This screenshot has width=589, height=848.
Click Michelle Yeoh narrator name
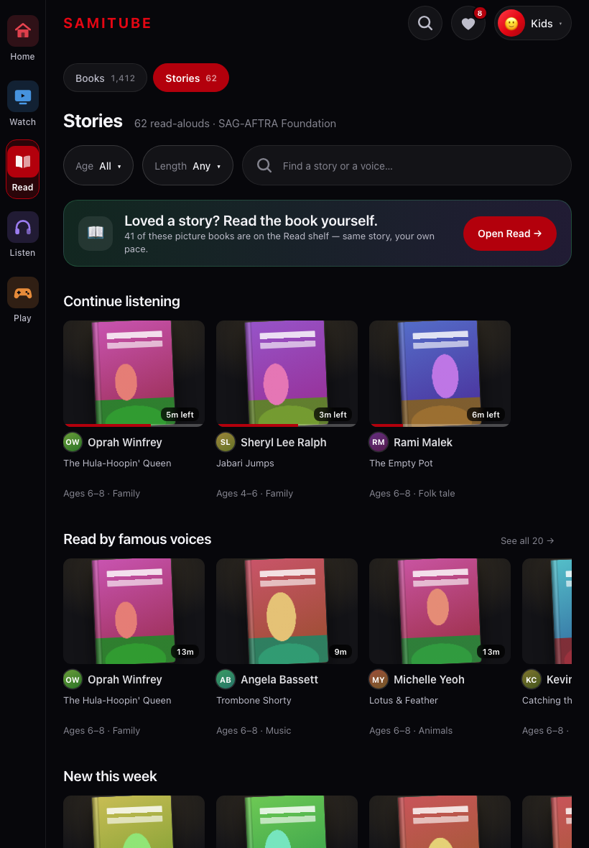tap(429, 680)
